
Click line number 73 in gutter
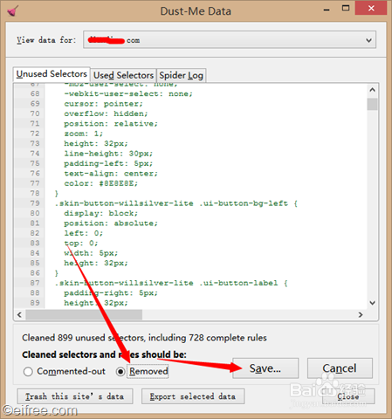pos(35,144)
